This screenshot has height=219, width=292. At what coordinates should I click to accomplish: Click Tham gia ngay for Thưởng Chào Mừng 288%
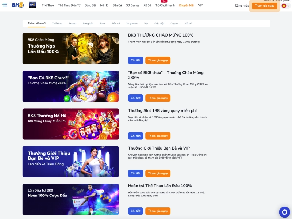158,98
